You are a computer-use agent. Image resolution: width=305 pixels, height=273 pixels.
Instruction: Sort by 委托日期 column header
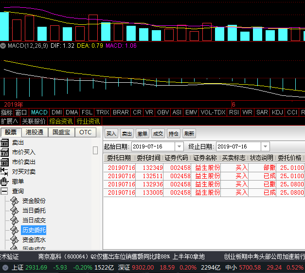119,158
